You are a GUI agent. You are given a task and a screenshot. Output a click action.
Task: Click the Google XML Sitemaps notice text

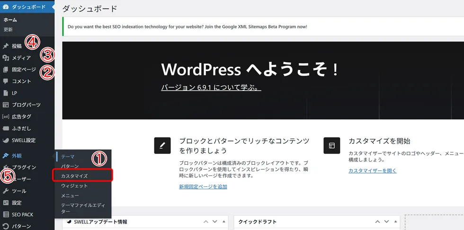[x=187, y=27]
